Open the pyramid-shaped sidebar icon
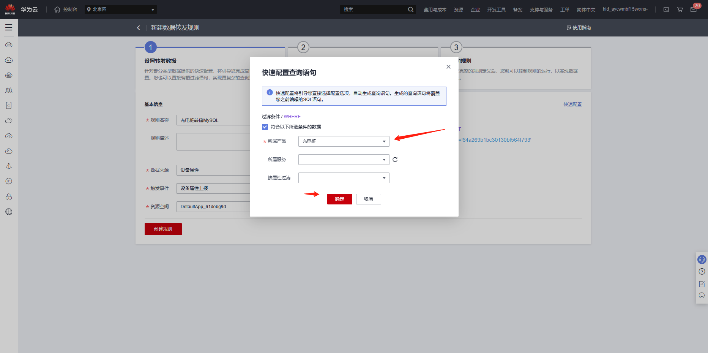The height and width of the screenshot is (353, 708). tap(9, 166)
